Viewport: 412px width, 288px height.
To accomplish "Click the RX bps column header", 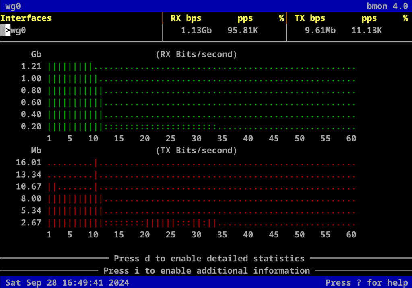I will pos(186,18).
